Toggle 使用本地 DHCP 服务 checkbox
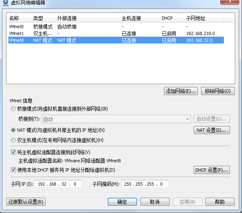242x213 pixels. (x=13, y=170)
